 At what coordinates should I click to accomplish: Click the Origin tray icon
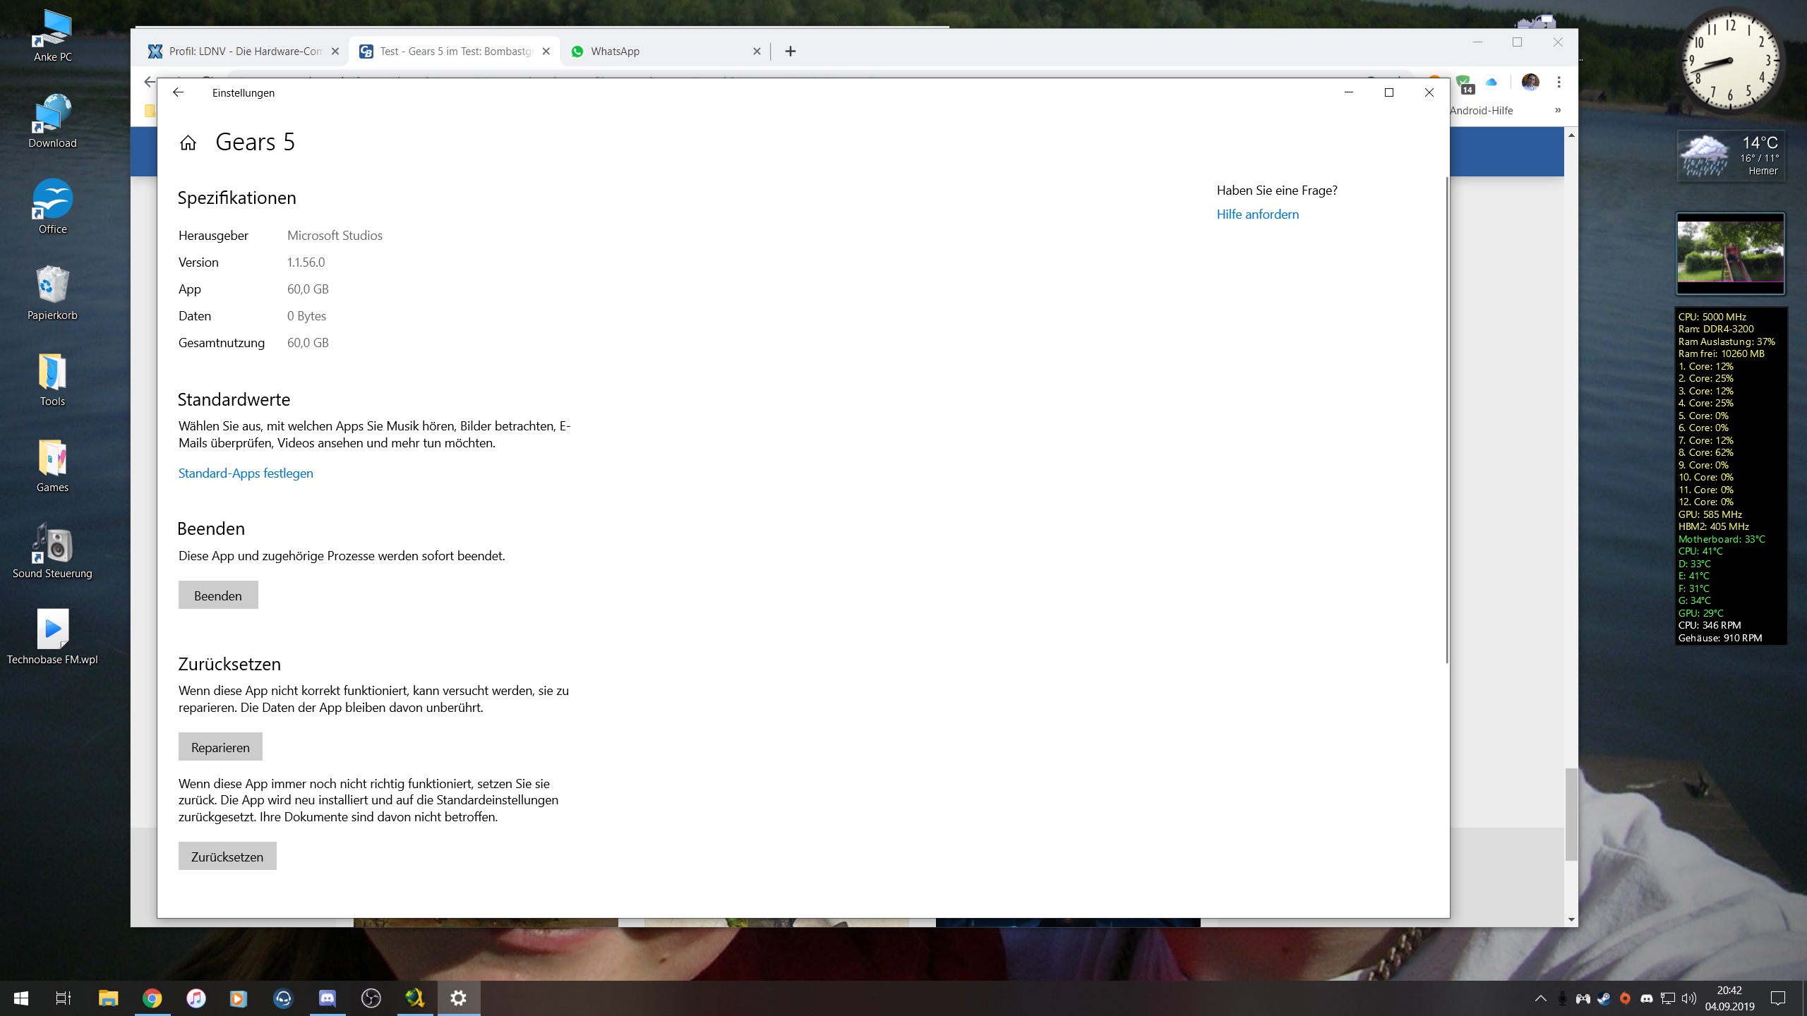[1625, 998]
